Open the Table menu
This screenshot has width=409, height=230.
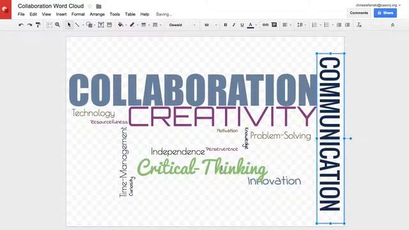pos(130,14)
